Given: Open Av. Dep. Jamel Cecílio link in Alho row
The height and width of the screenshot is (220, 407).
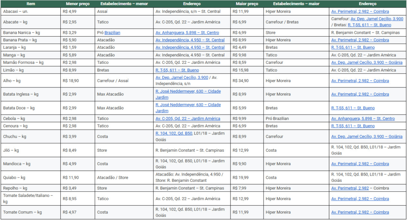Looking at the screenshot, I should click(182, 77).
